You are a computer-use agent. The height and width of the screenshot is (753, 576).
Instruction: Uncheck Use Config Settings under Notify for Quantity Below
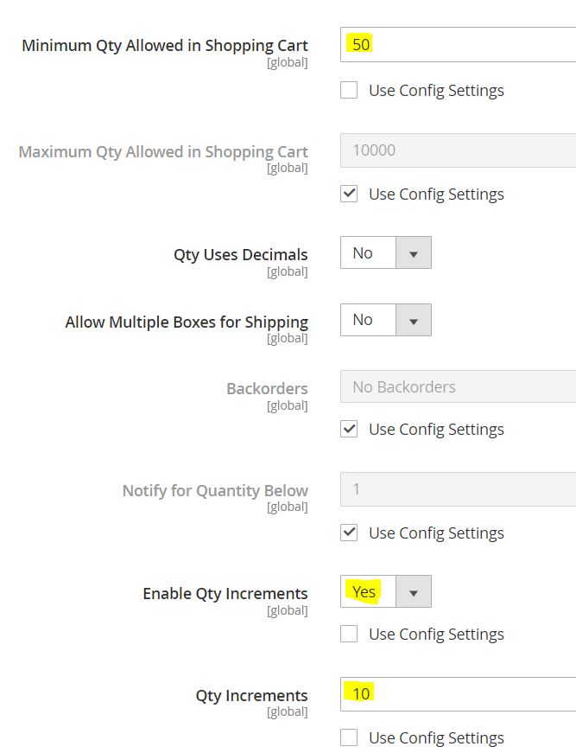click(349, 533)
